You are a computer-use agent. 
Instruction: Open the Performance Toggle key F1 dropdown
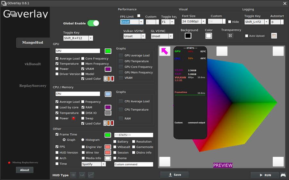pos(172,22)
